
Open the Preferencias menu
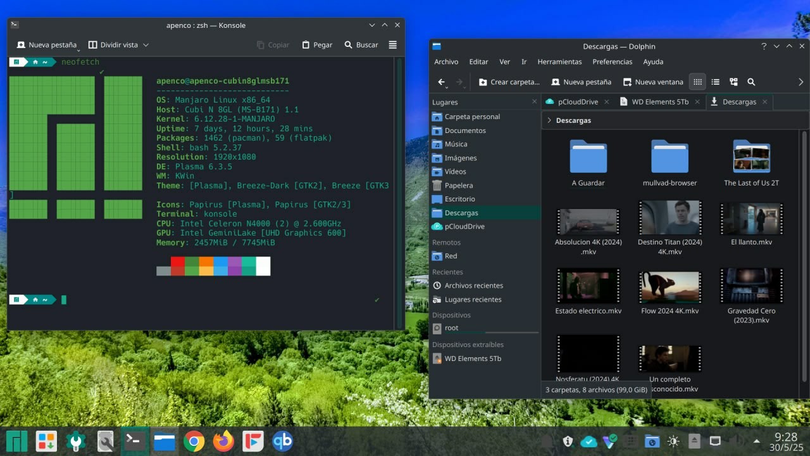pyautogui.click(x=613, y=61)
